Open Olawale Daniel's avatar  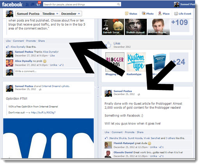pos(108,154)
